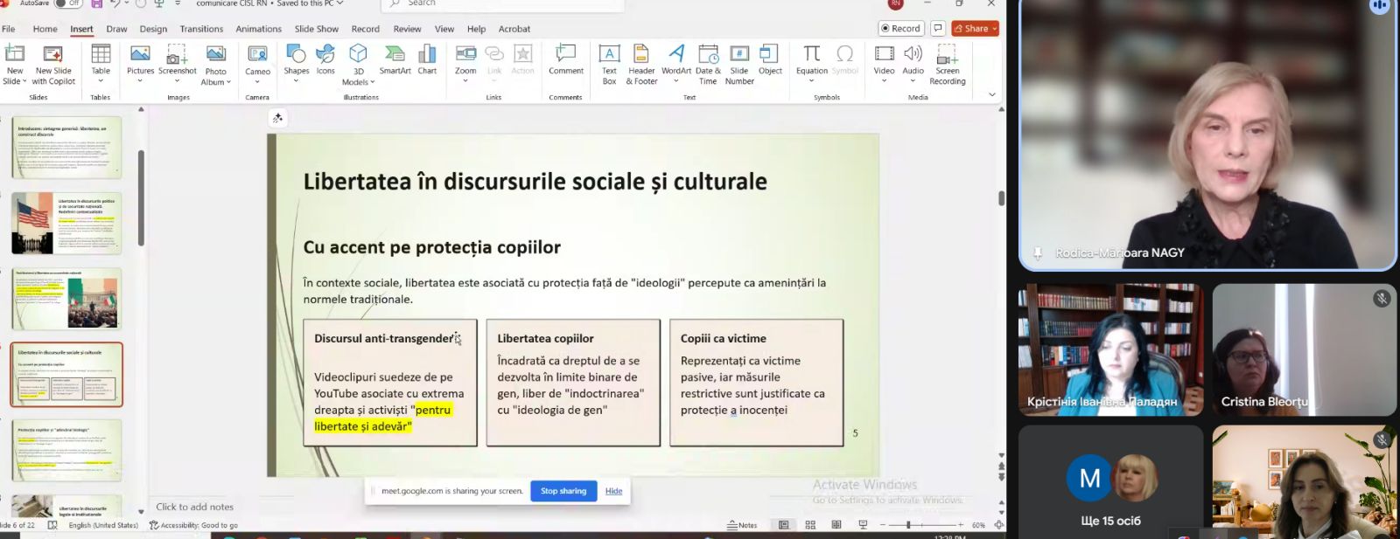This screenshot has height=539, width=1400.
Task: Adjust the zoom slider handle
Action: tap(908, 525)
